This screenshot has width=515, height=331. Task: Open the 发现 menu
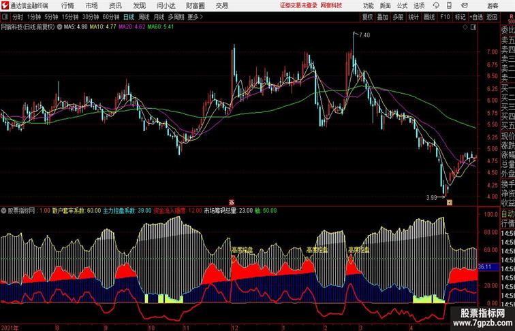click(x=139, y=5)
